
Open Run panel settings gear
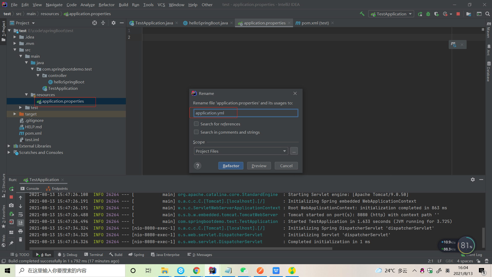(473, 180)
